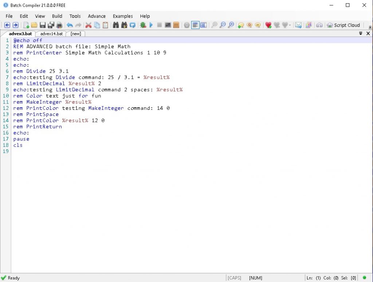Expand the toolbar overflow arrow
Image resolution: width=373 pixels, height=282 pixels.
pos(370,27)
